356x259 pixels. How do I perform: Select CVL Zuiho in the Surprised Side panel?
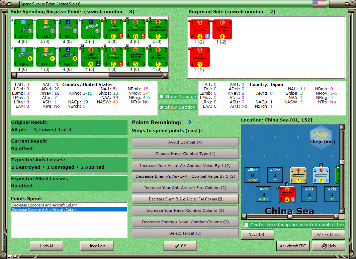[200, 29]
